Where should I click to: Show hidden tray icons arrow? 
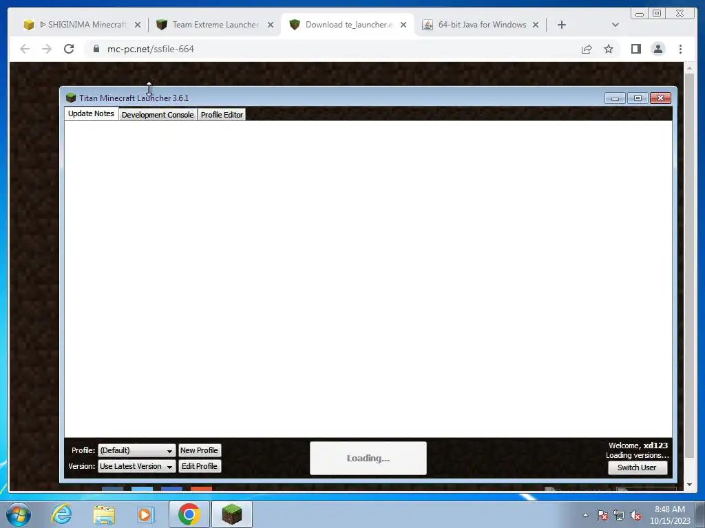click(585, 515)
